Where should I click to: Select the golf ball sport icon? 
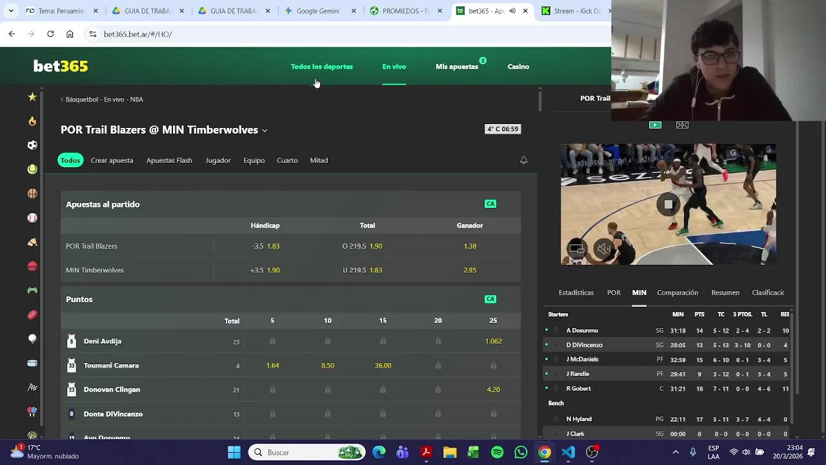[32, 338]
